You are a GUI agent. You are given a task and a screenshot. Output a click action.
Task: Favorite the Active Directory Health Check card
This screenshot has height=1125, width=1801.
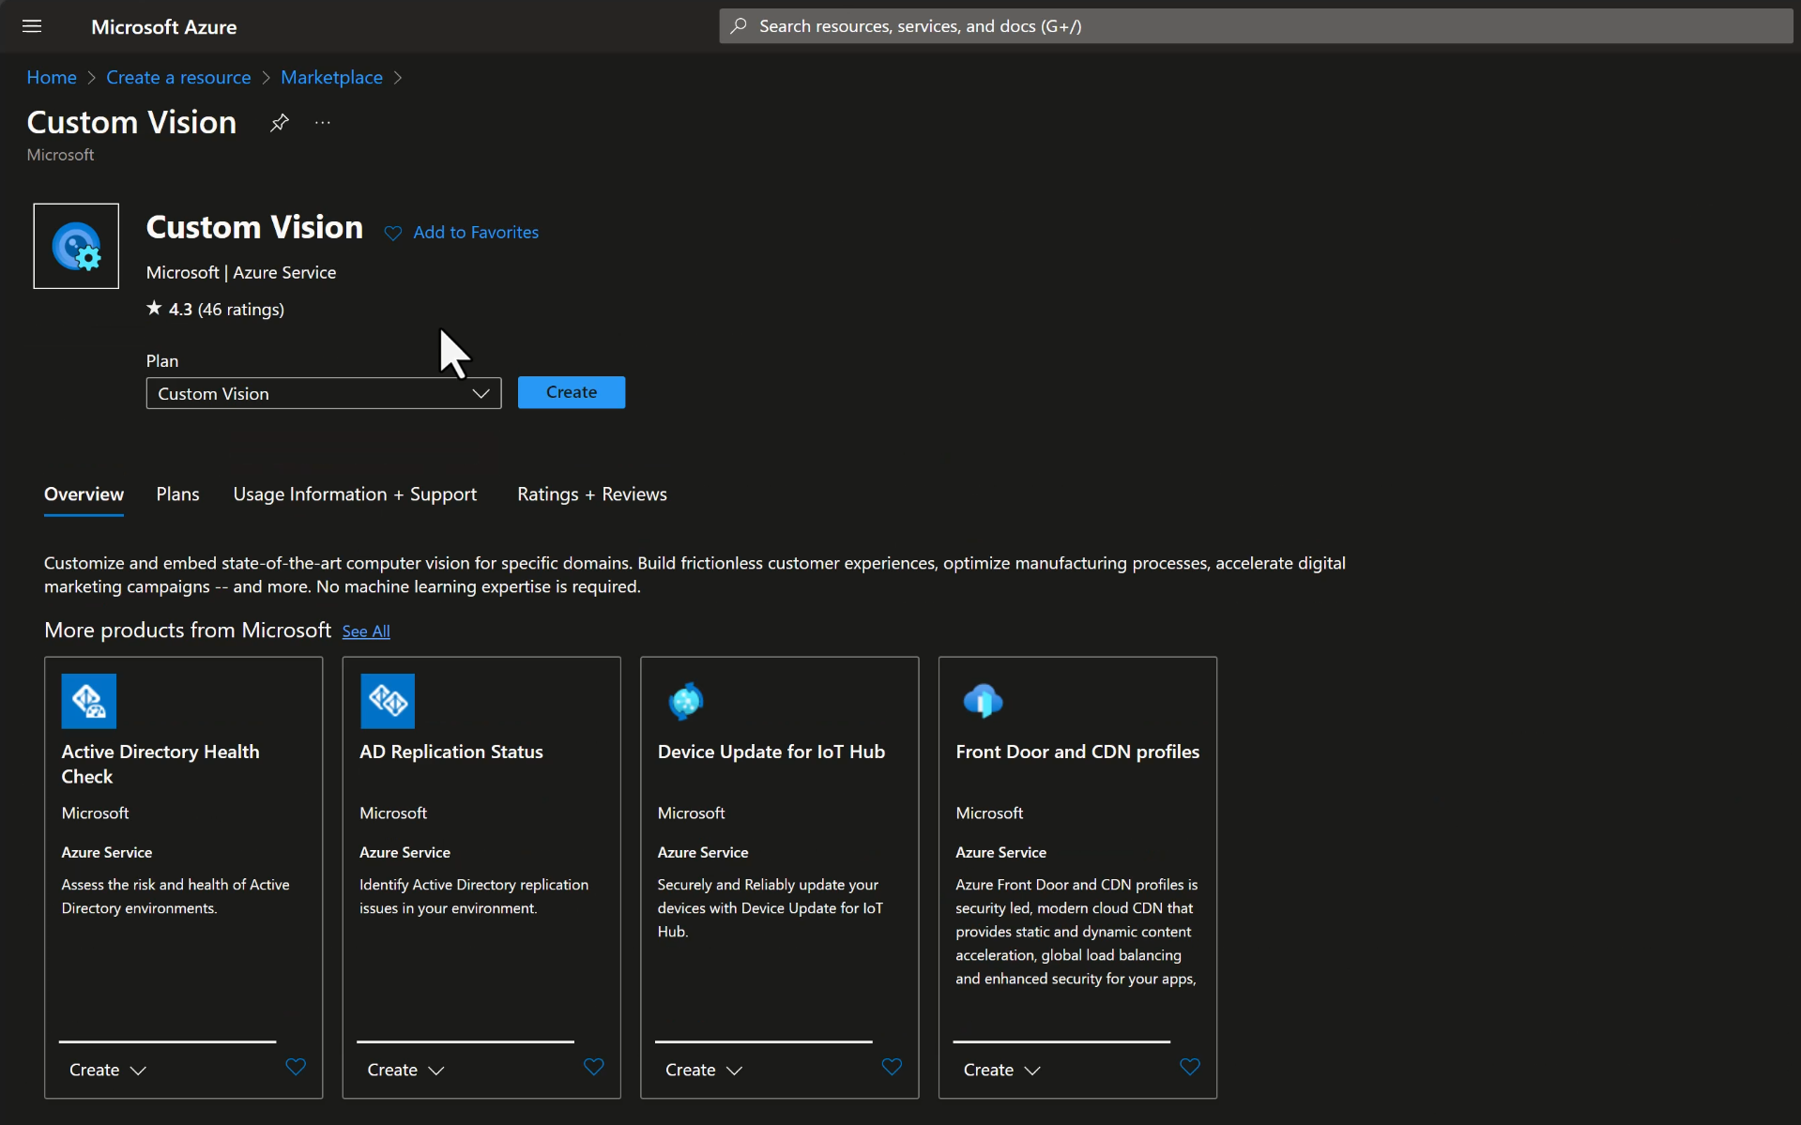[x=296, y=1067]
